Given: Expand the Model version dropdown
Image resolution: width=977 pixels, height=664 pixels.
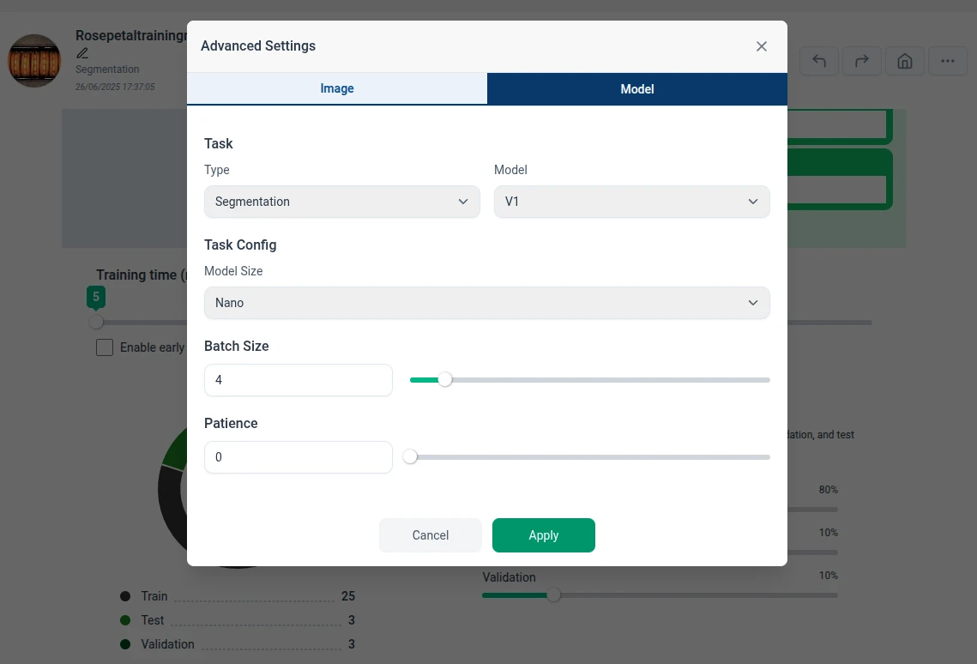Looking at the screenshot, I should pos(631,202).
